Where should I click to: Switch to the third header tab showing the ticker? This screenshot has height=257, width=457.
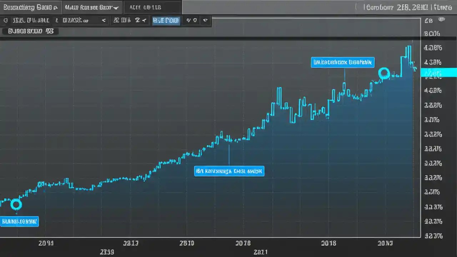tap(153, 7)
